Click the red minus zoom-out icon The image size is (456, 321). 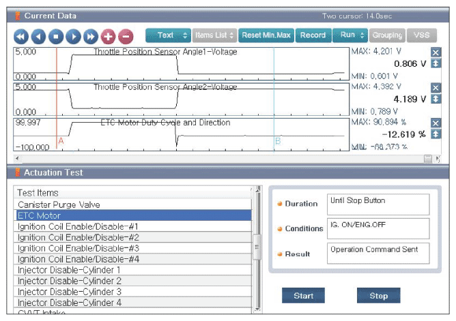(x=126, y=37)
